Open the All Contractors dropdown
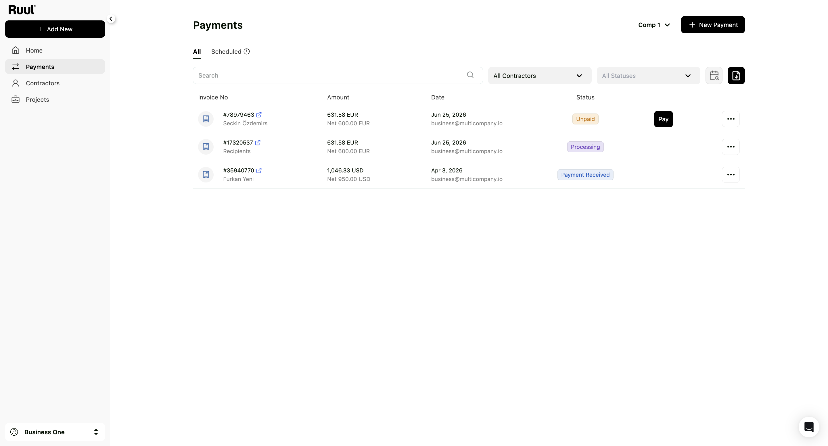 click(540, 76)
